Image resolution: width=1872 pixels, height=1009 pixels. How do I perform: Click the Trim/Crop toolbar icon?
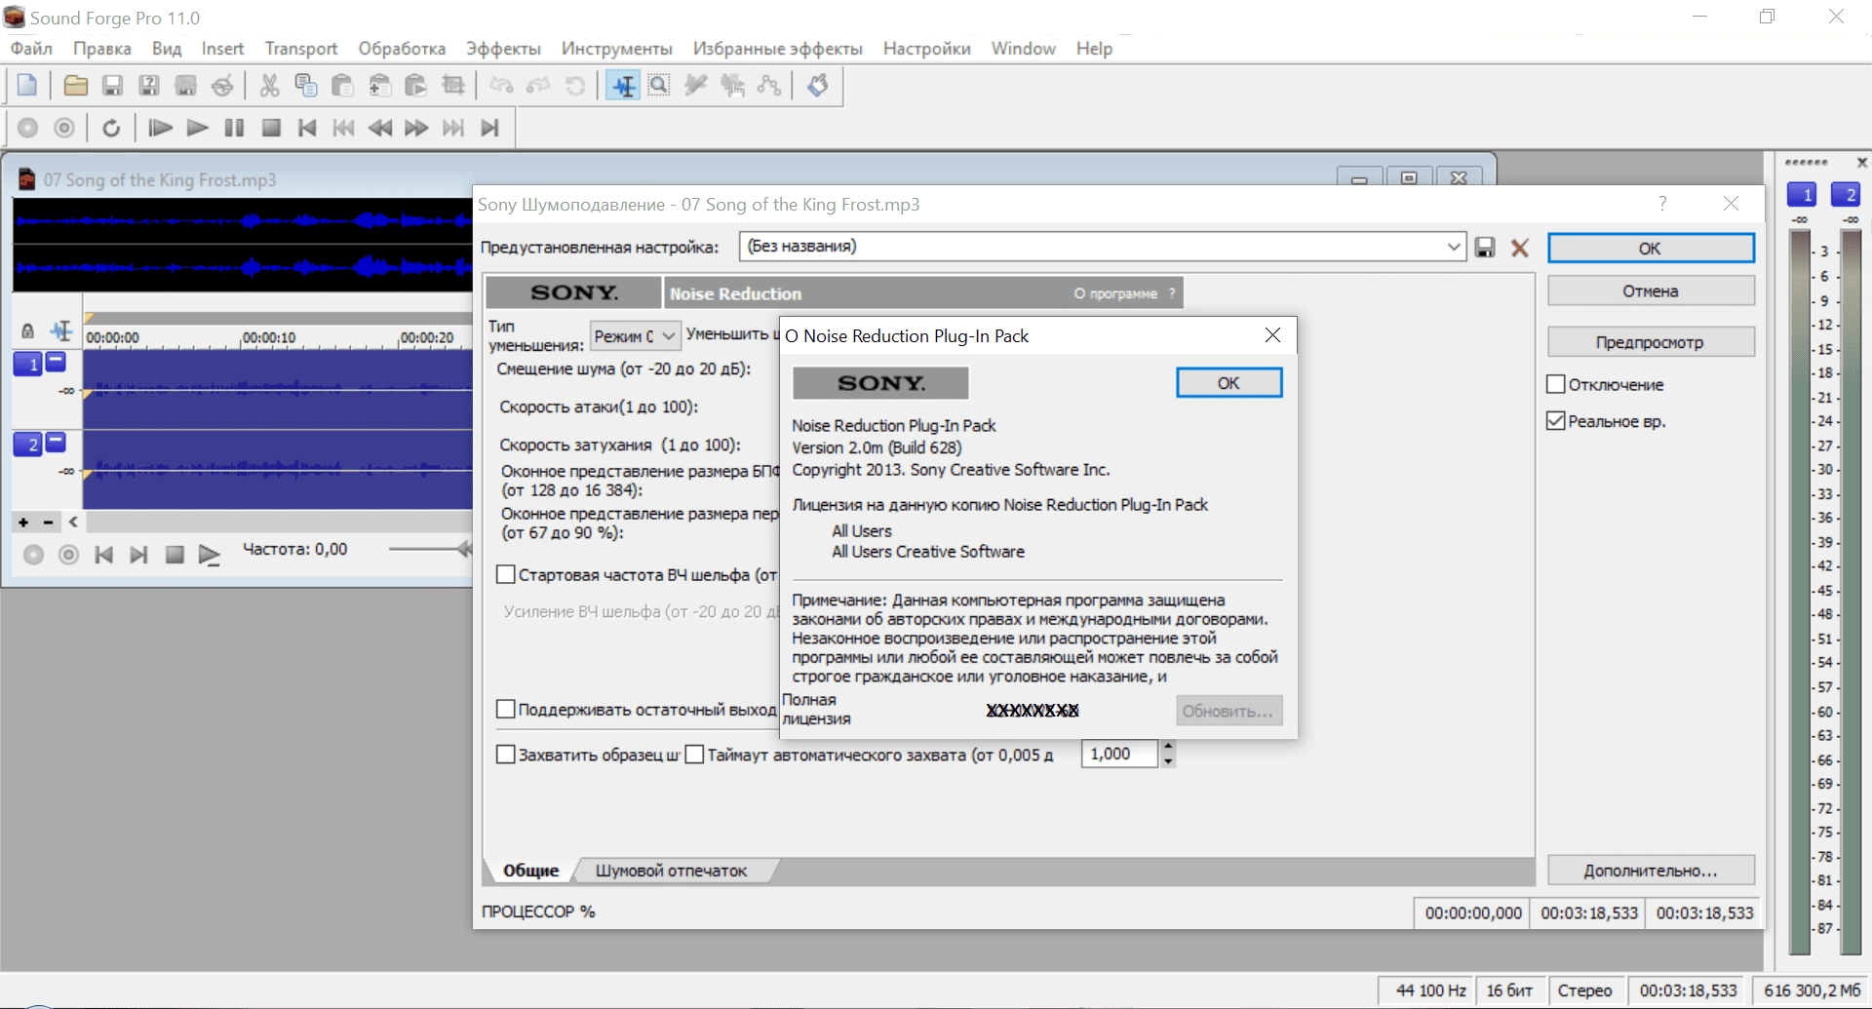pyautogui.click(x=453, y=86)
